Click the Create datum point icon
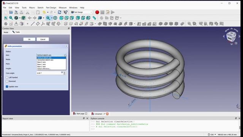The image size is (243, 137). [27, 24]
